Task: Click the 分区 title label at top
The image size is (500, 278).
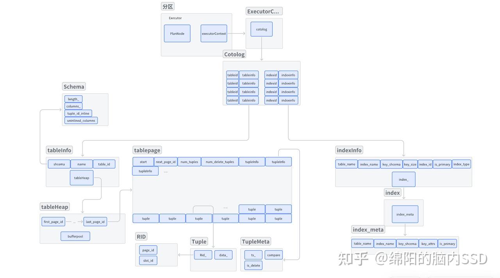Action: click(168, 6)
